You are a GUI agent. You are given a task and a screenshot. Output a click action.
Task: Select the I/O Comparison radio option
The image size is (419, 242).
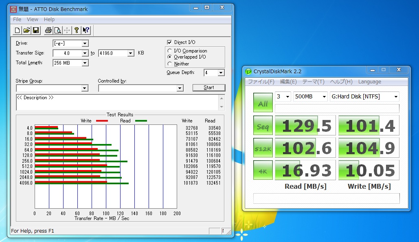click(169, 51)
